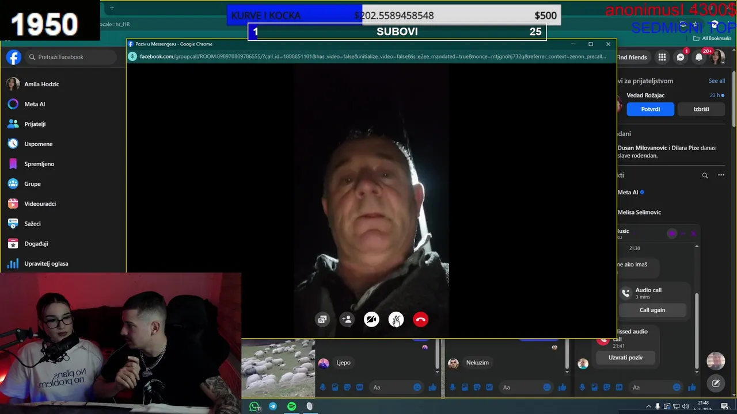The image size is (737, 414).
Task: Open Dusan Milovanovic birthday link
Action: coord(641,148)
